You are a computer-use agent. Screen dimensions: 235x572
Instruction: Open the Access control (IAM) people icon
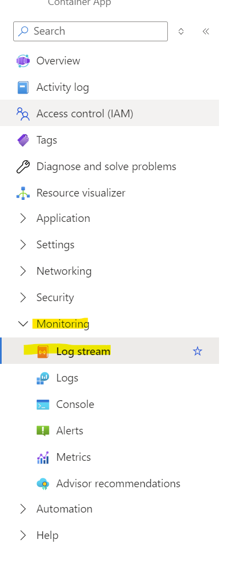23,113
